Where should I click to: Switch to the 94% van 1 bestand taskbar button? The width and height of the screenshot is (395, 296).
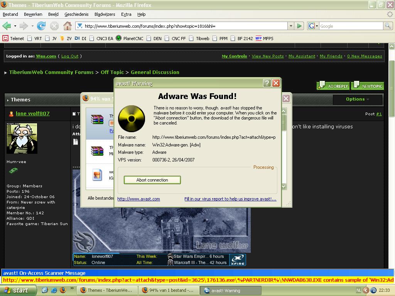coord(169,290)
